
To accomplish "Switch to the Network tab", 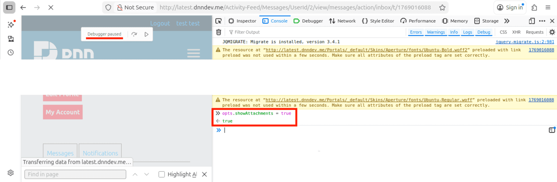I will [x=342, y=21].
